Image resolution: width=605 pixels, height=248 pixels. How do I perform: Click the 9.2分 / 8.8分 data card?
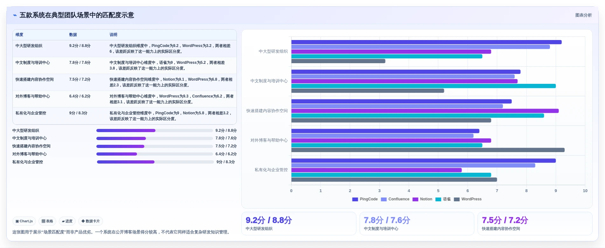point(299,224)
